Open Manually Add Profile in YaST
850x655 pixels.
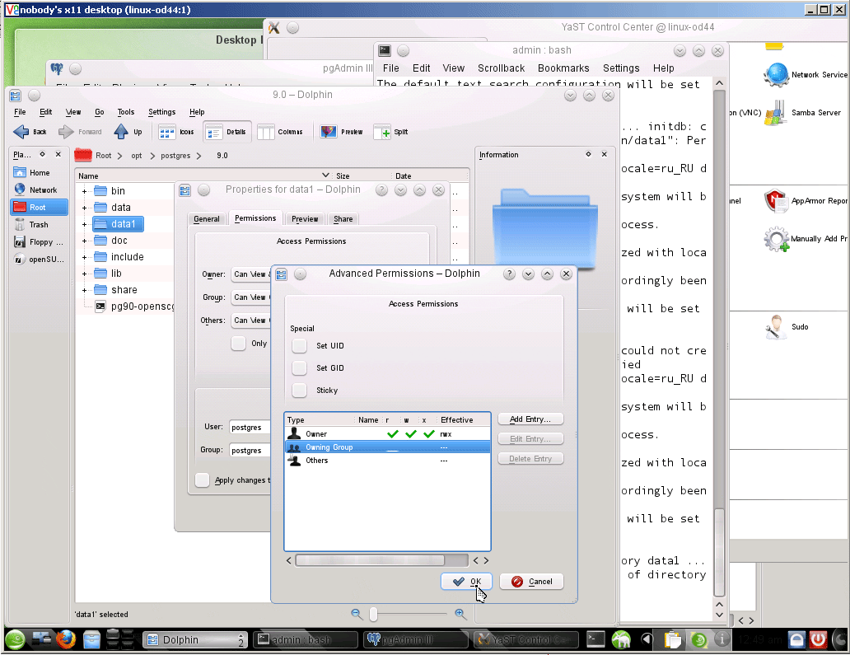pos(806,239)
